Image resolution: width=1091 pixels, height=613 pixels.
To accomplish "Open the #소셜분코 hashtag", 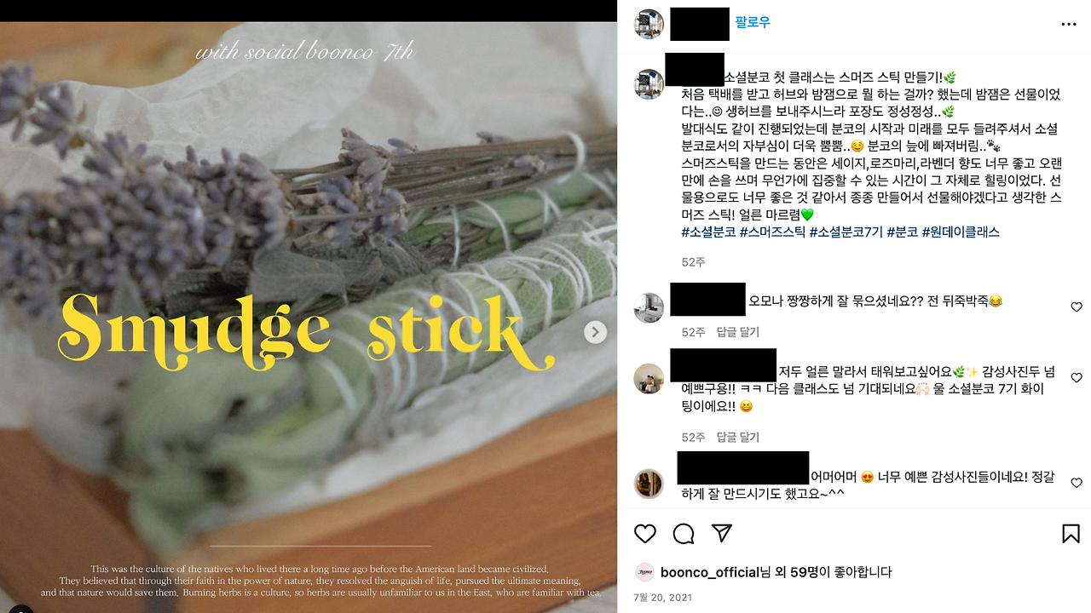I will point(708,232).
